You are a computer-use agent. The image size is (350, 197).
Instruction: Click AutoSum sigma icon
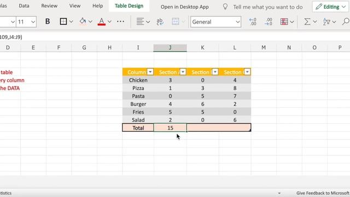pos(307,22)
